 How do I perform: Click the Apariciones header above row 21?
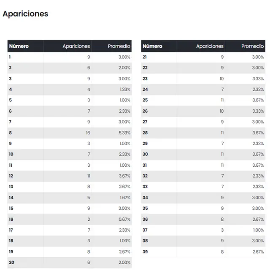coord(210,46)
